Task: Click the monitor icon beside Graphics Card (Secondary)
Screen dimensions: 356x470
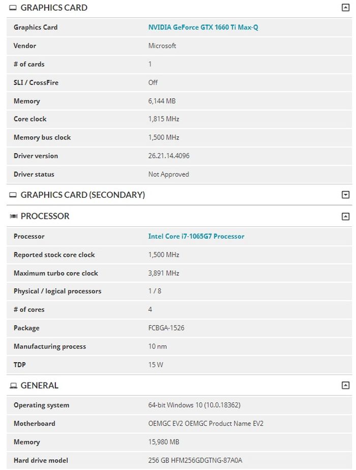Action: click(13, 195)
